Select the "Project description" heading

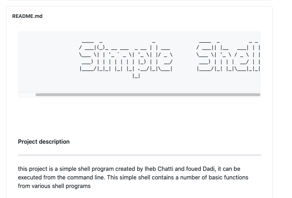coord(44,142)
